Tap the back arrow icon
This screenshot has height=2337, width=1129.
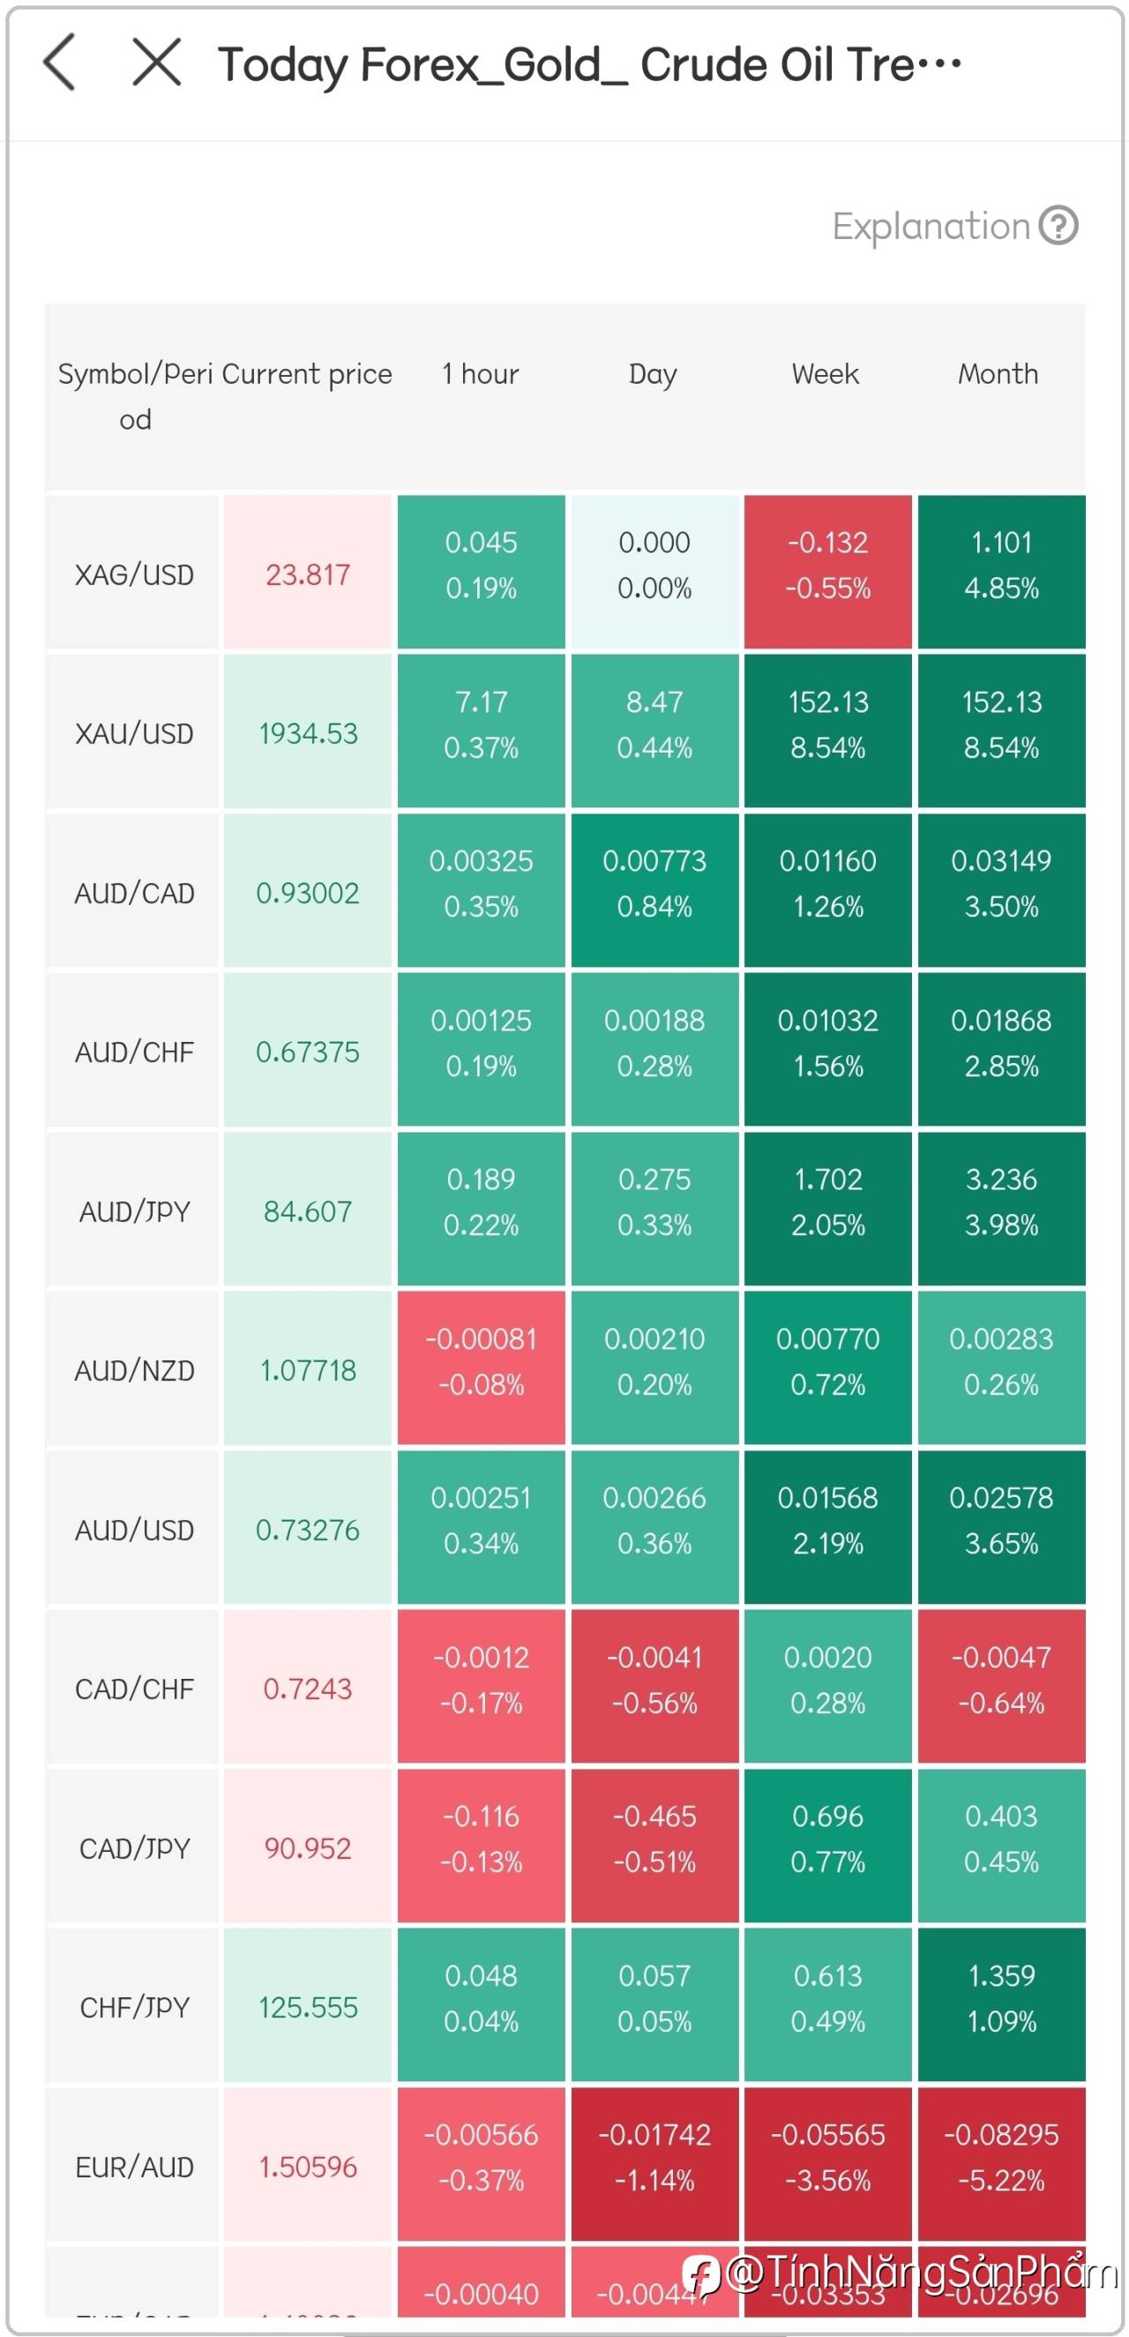pos(60,63)
